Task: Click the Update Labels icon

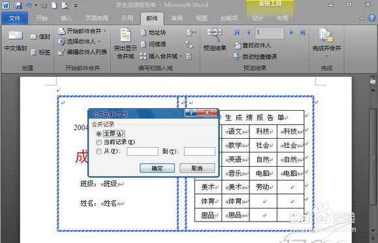Action: (189, 57)
